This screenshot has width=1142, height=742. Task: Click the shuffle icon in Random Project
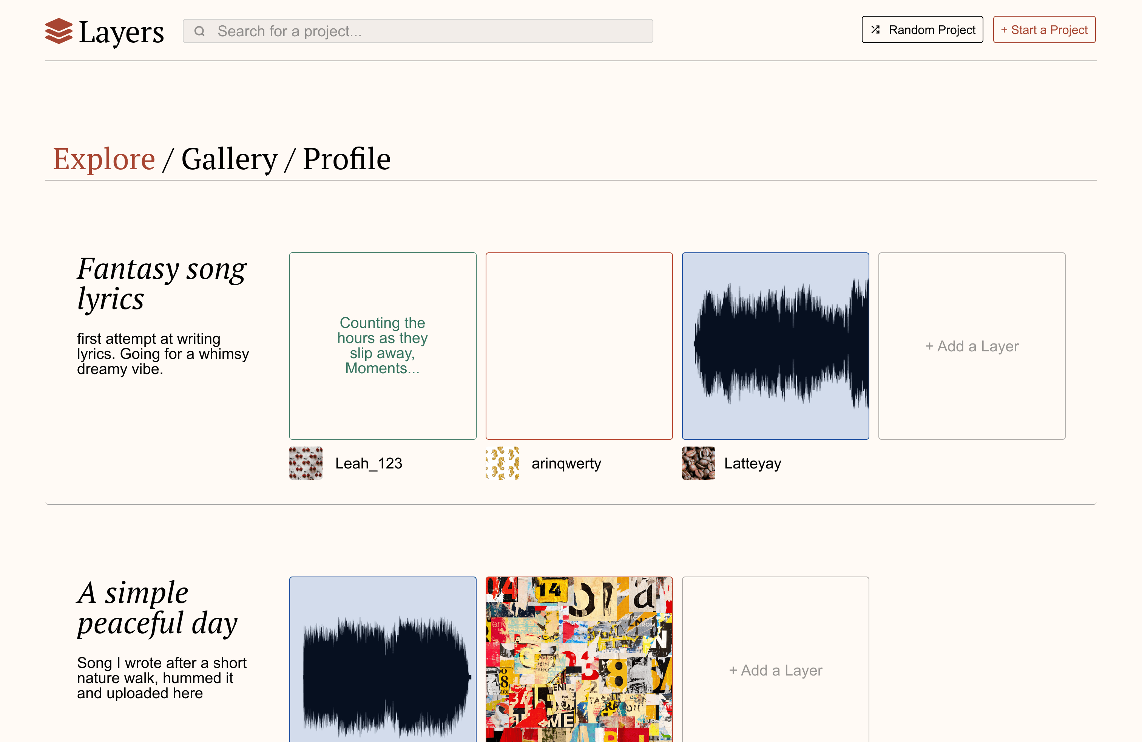pos(875,30)
